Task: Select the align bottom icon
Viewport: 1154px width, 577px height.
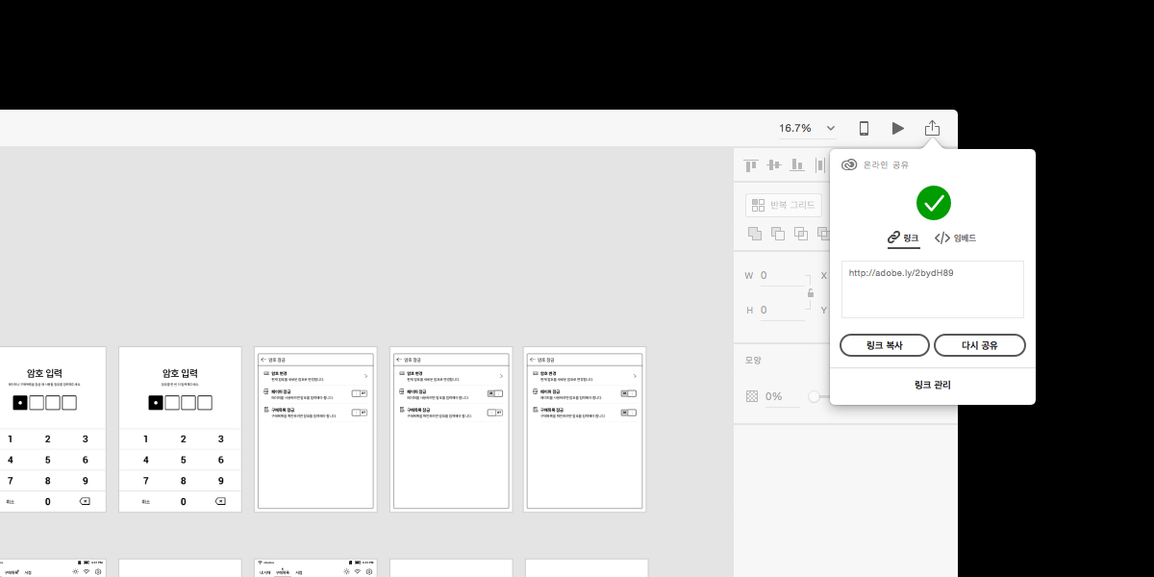Action: point(797,165)
